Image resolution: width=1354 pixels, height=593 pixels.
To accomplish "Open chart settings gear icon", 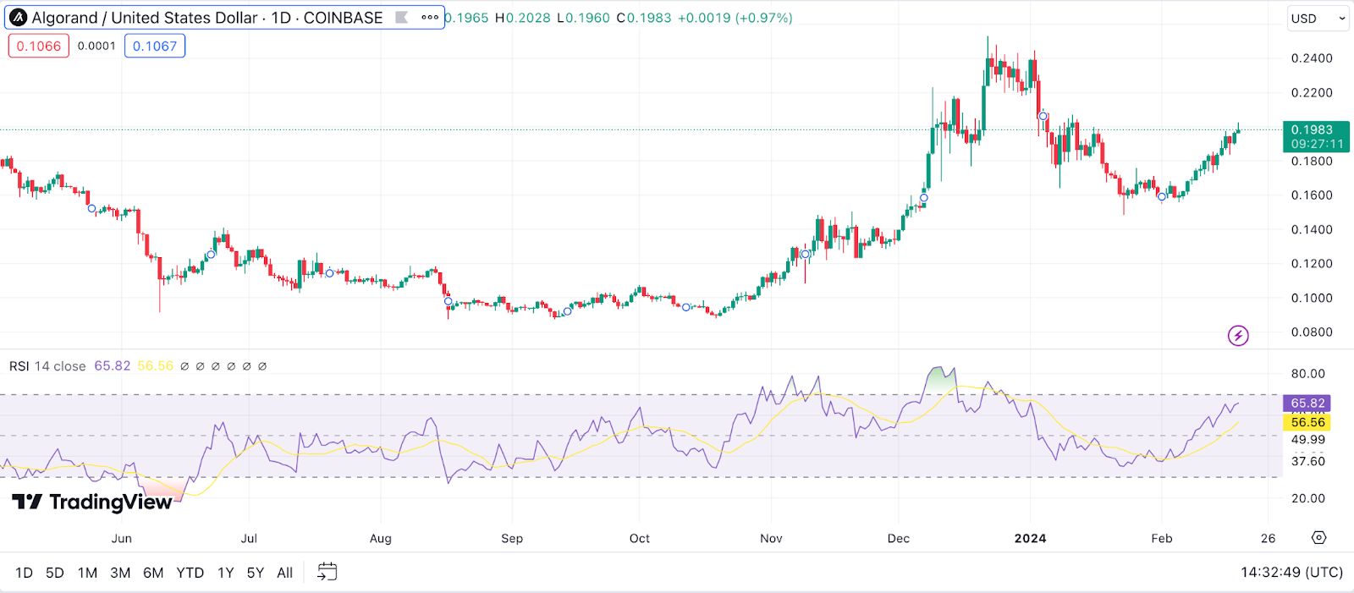I will click(x=1318, y=538).
